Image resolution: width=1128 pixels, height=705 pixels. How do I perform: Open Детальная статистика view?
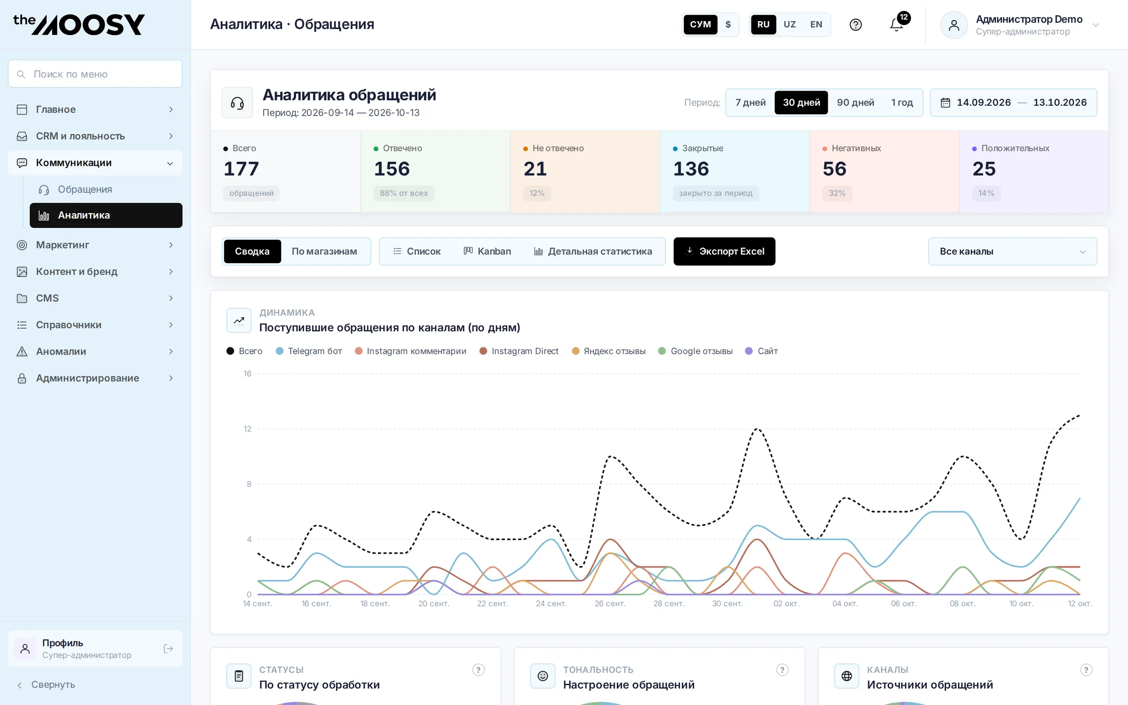tap(593, 251)
